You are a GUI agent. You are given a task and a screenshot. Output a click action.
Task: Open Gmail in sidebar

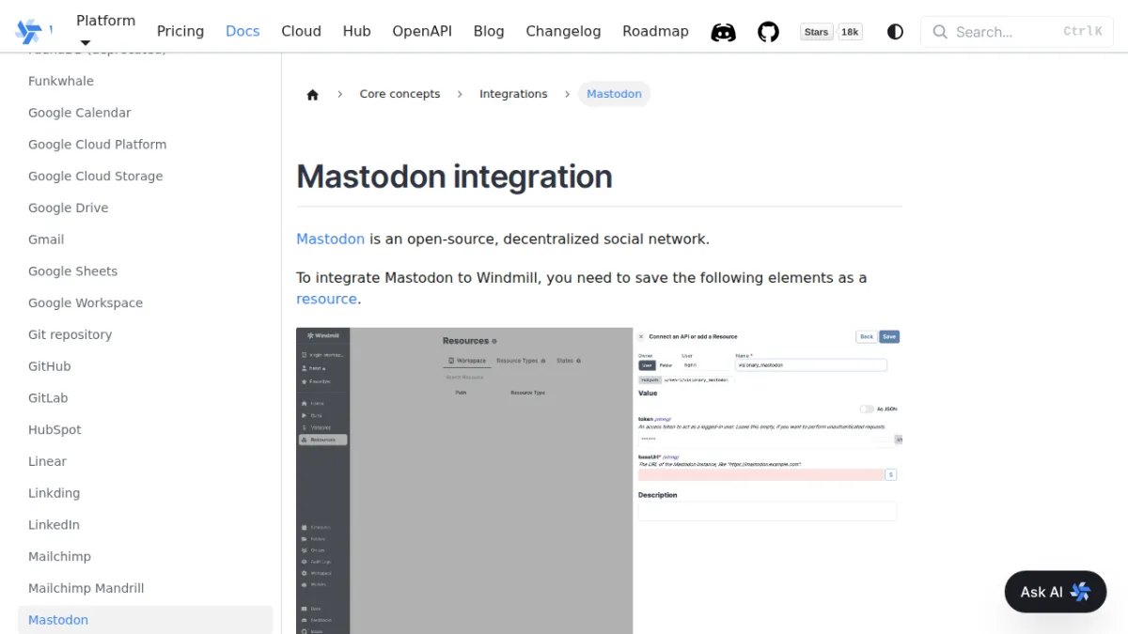[46, 240]
